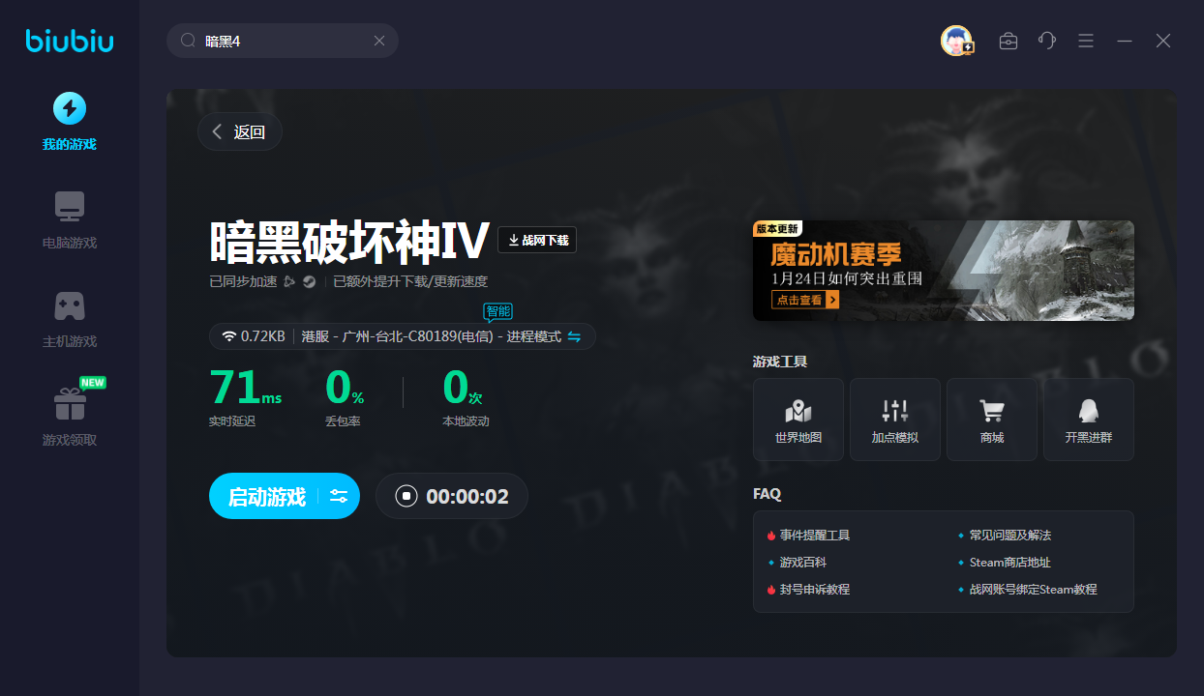The height and width of the screenshot is (696, 1204).
Task: Clear the search box with X icon
Action: point(379,41)
